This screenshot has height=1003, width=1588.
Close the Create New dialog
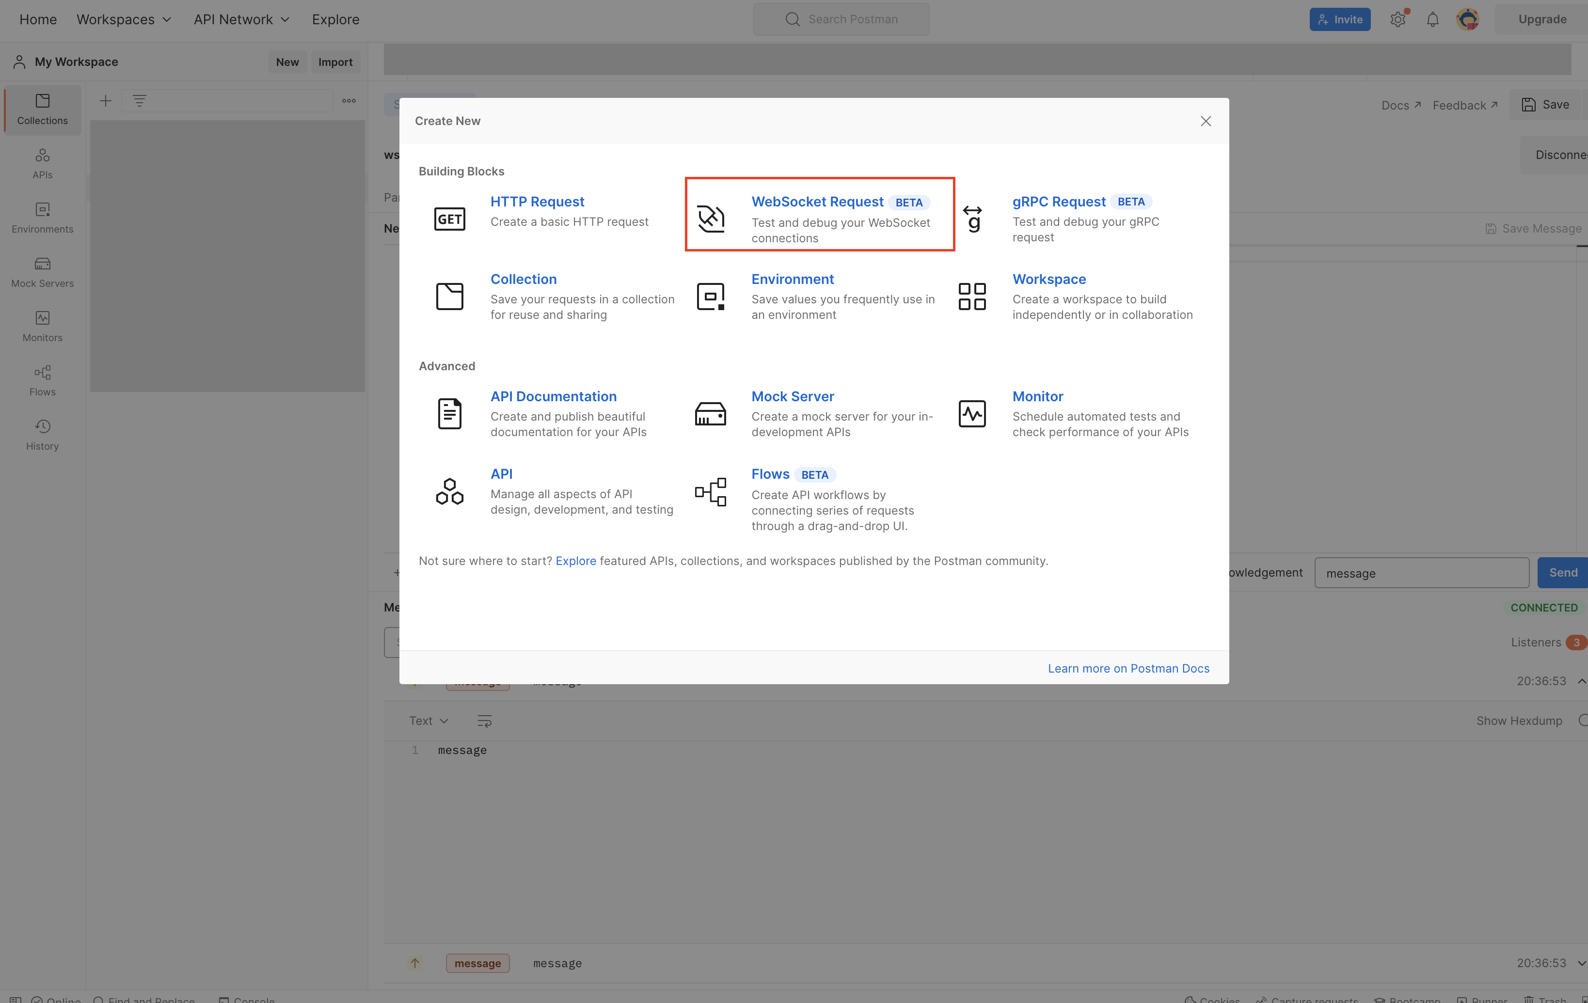(1206, 121)
